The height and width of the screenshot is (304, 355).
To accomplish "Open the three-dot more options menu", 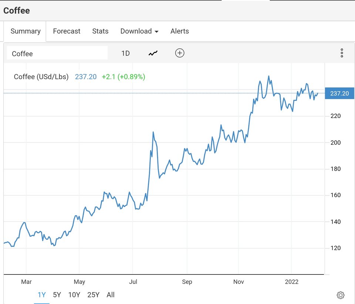I will pos(342,53).
